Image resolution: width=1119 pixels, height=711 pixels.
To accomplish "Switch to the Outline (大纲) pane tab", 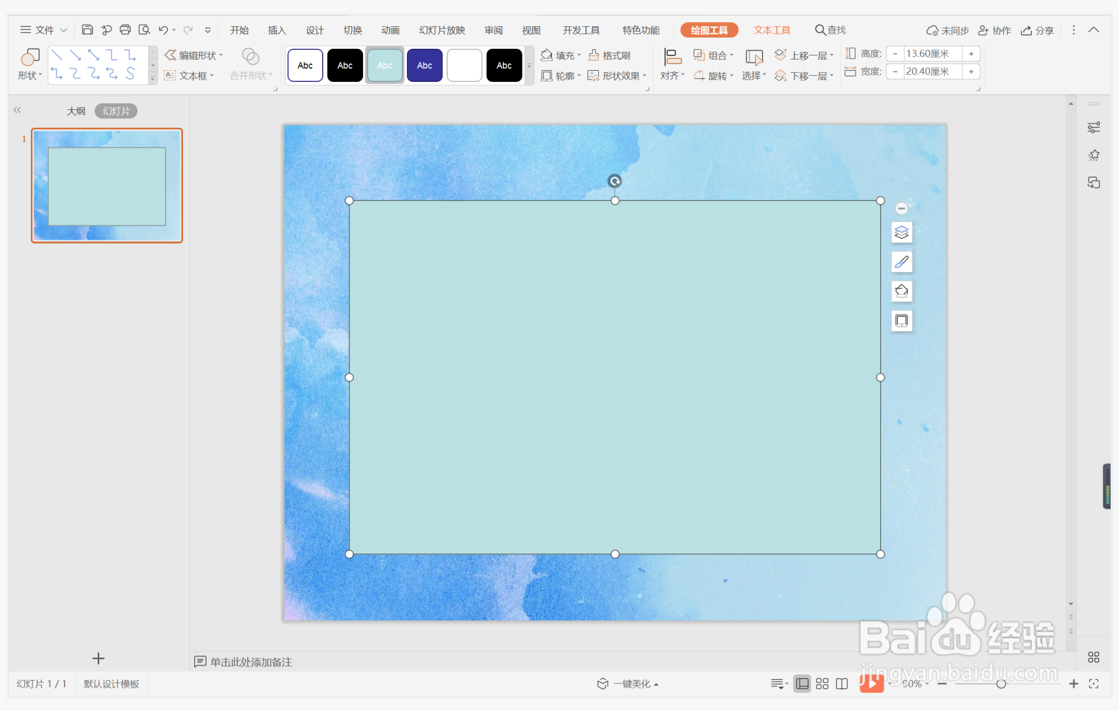I will (76, 111).
